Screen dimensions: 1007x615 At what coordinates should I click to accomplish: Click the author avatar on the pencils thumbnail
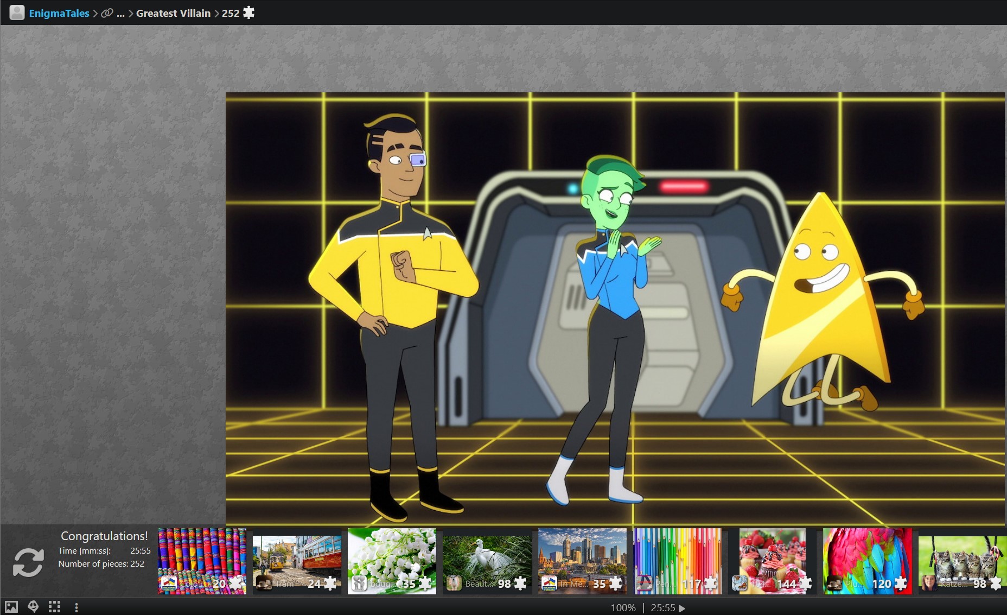click(x=643, y=584)
